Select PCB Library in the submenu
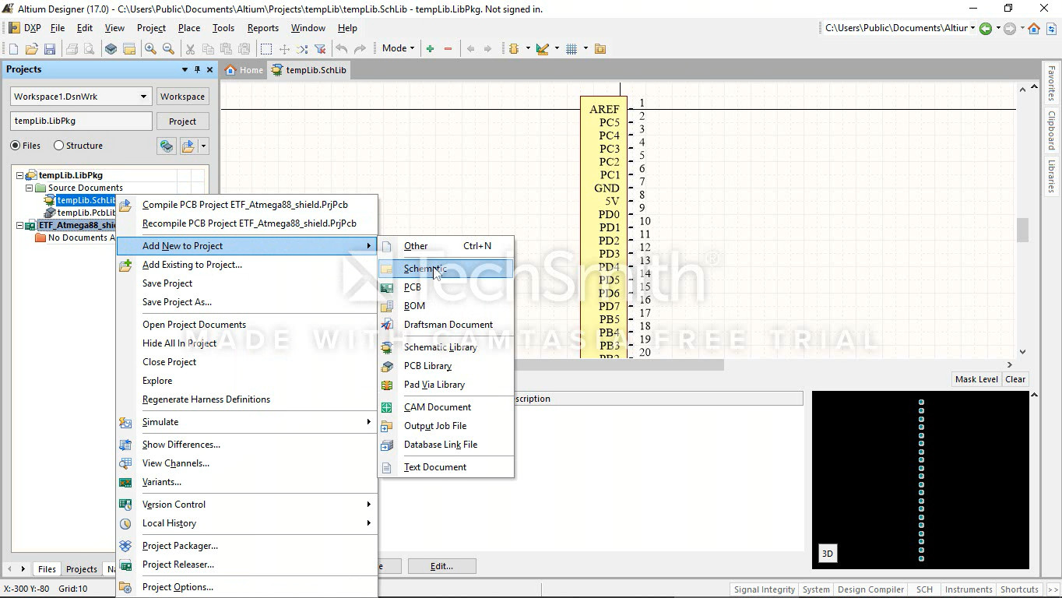Image resolution: width=1062 pixels, height=598 pixels. (427, 366)
